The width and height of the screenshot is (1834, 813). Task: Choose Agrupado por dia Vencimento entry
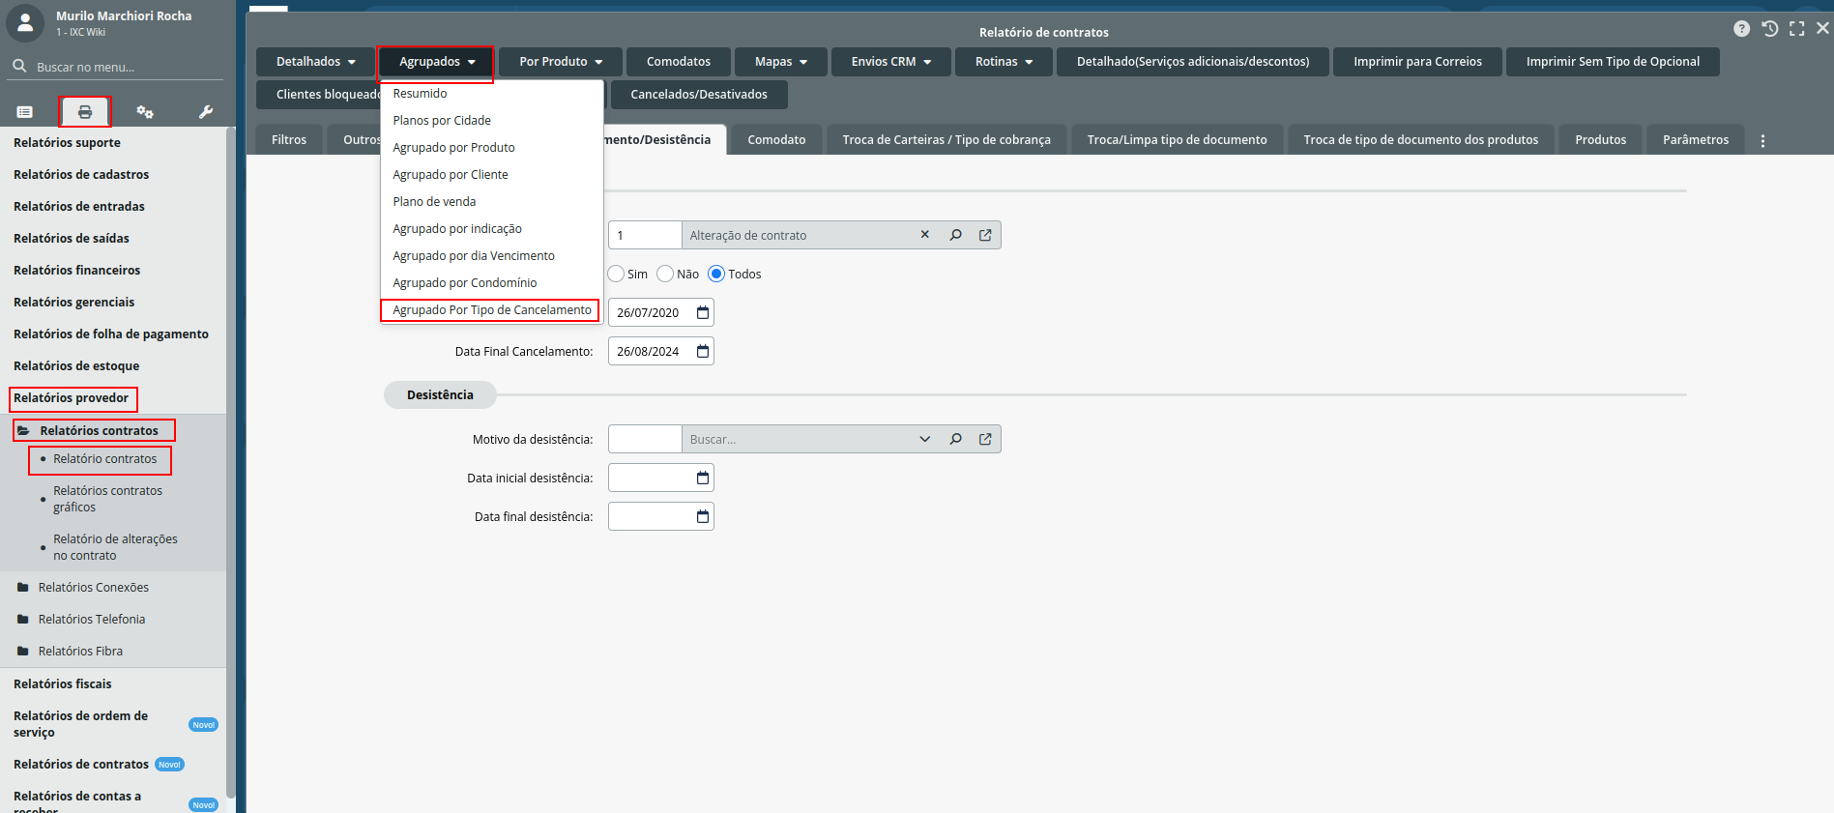coord(474,256)
